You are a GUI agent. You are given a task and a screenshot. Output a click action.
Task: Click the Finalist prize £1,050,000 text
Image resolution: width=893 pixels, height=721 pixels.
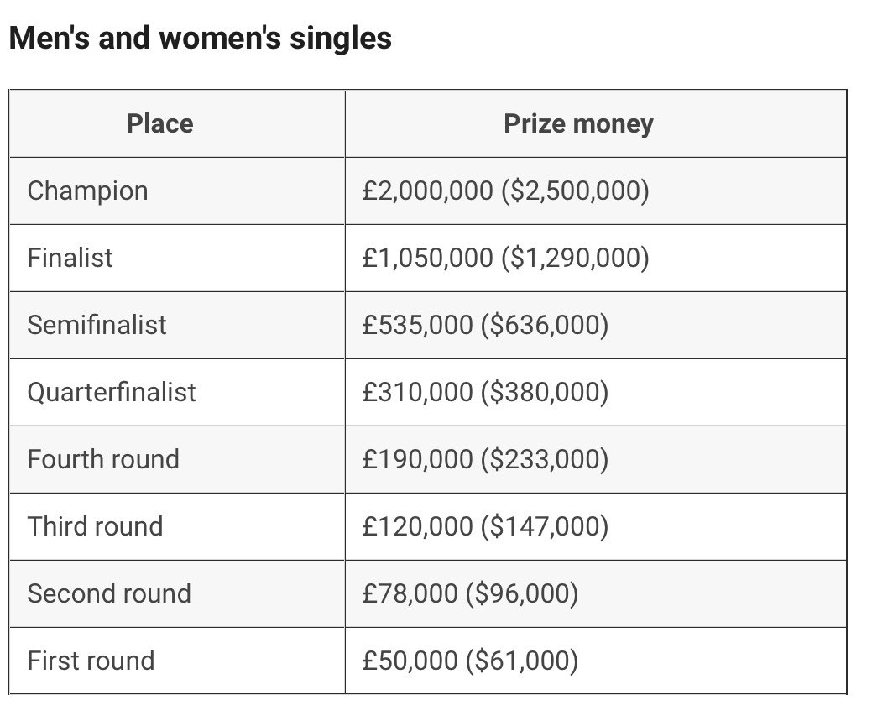[x=428, y=258]
